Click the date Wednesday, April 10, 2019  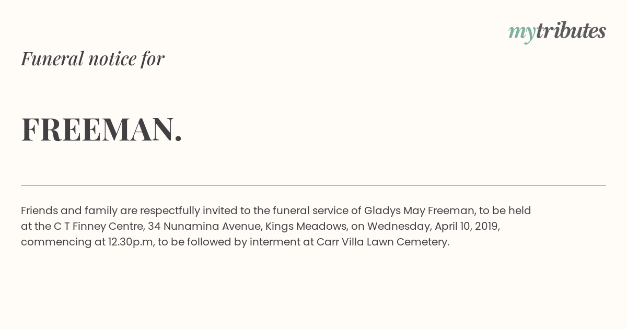point(433,227)
